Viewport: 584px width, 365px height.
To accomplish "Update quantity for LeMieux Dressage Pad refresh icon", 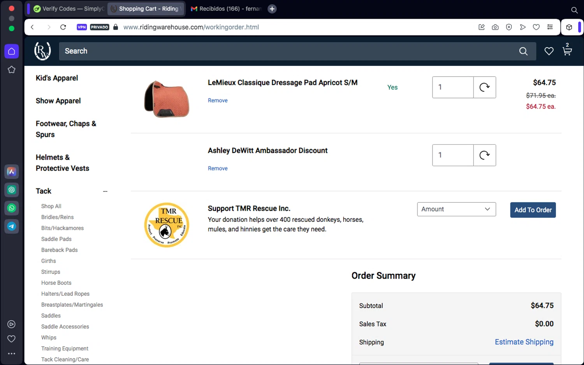I will click(484, 87).
